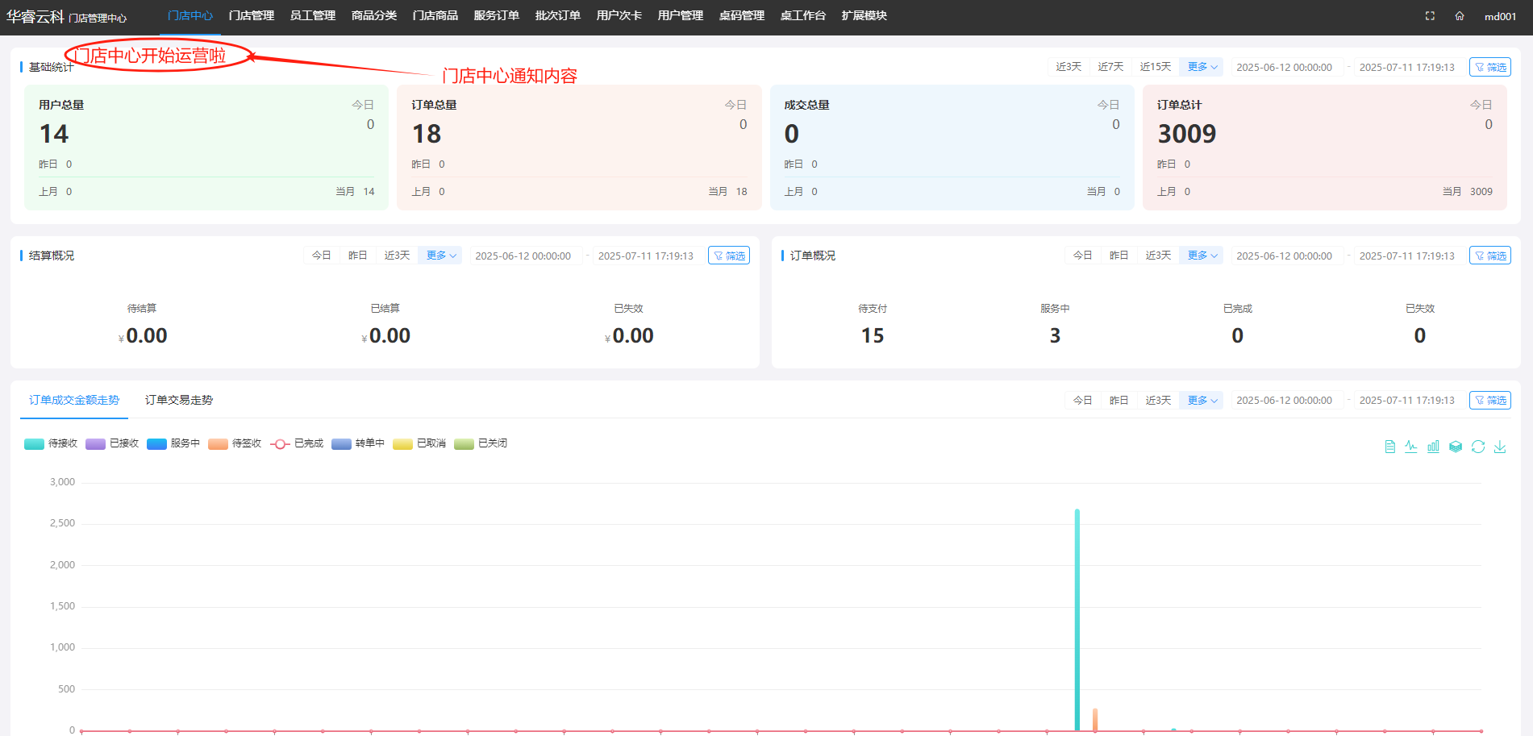Switch chart to stacked view icon
The width and height of the screenshot is (1533, 736).
point(1456,447)
